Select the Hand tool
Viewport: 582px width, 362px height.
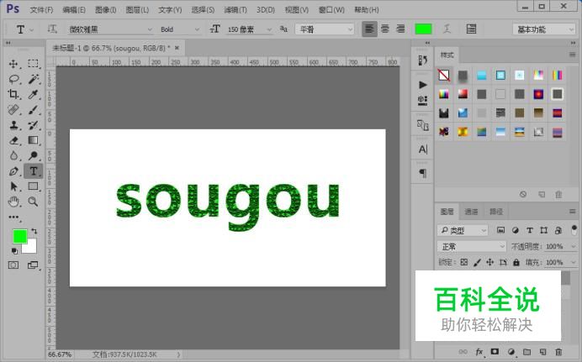[x=13, y=202]
